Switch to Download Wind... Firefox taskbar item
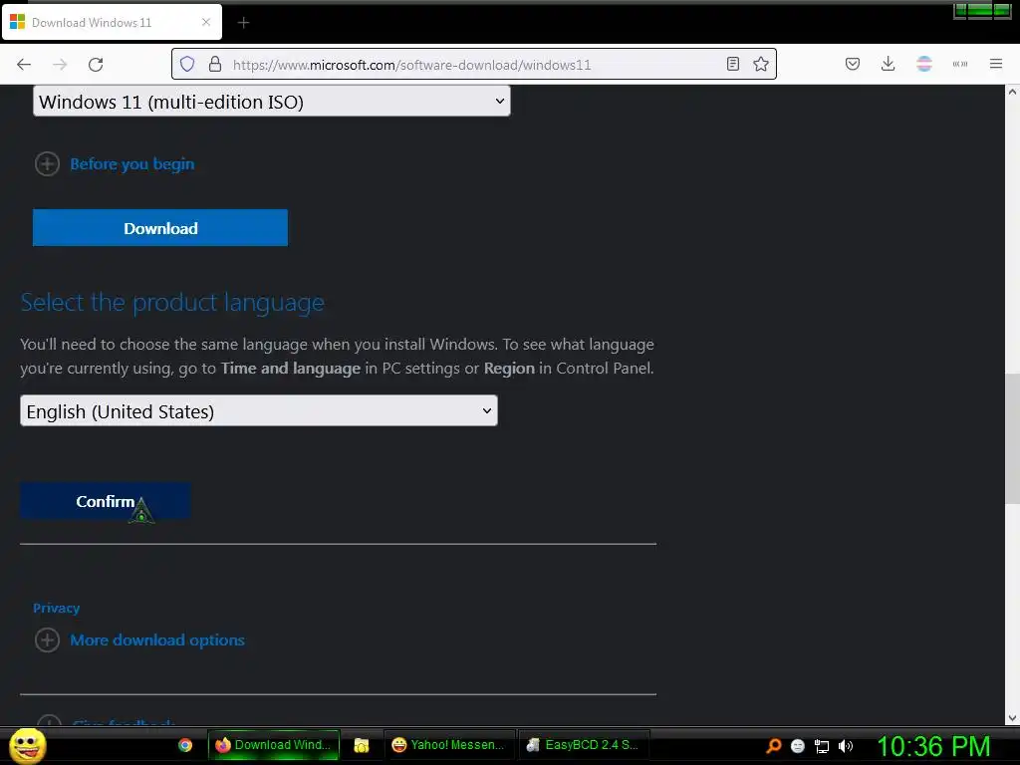Viewport: 1020px width, 765px height. tap(273, 745)
